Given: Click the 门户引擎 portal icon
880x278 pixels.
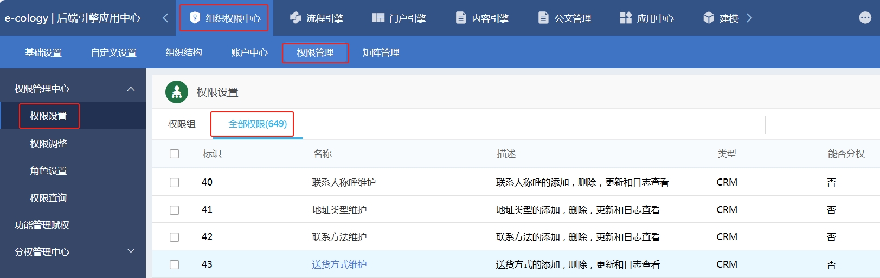Looking at the screenshot, I should click(x=378, y=18).
